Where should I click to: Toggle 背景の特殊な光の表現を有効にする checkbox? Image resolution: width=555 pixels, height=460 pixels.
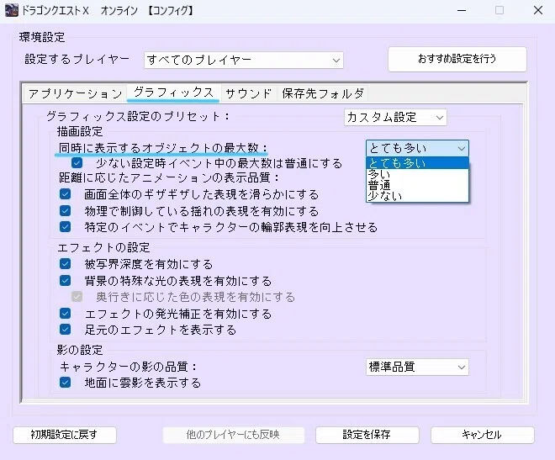(x=65, y=280)
